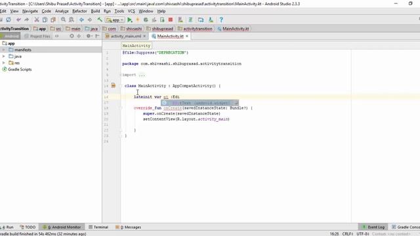
Task: Open the Refactor menu
Action: click(79, 11)
